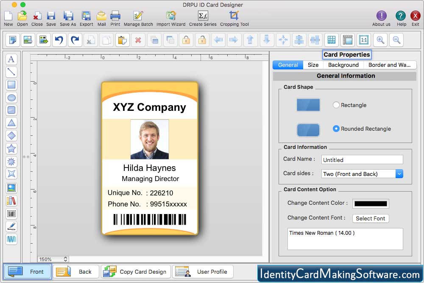Click the Paste clipboard icon

(122, 40)
